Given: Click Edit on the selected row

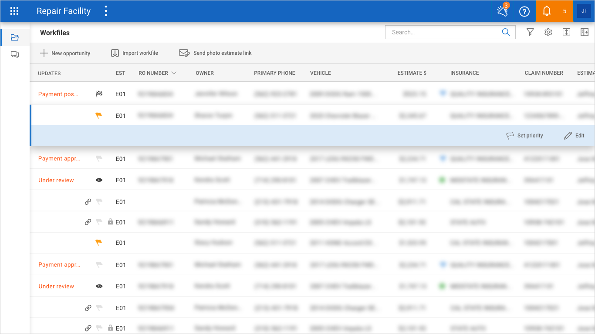Looking at the screenshot, I should (x=574, y=136).
